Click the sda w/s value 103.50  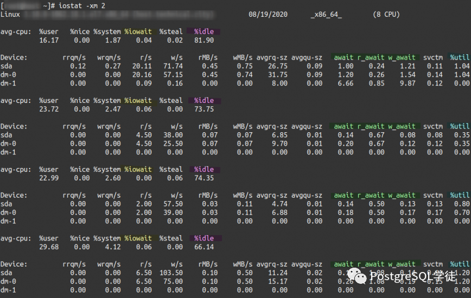click(x=171, y=273)
